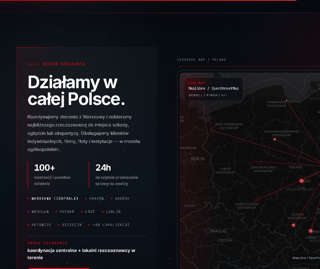The image size is (320, 269).
Task: Click the Pomeranian Voivodeship map label
Action: click(276, 104)
